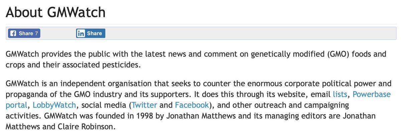Open the Powerbase link

click(372, 94)
